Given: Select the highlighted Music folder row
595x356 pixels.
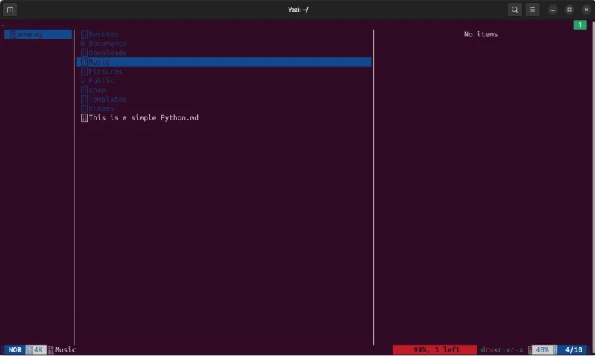Looking at the screenshot, I should point(224,62).
